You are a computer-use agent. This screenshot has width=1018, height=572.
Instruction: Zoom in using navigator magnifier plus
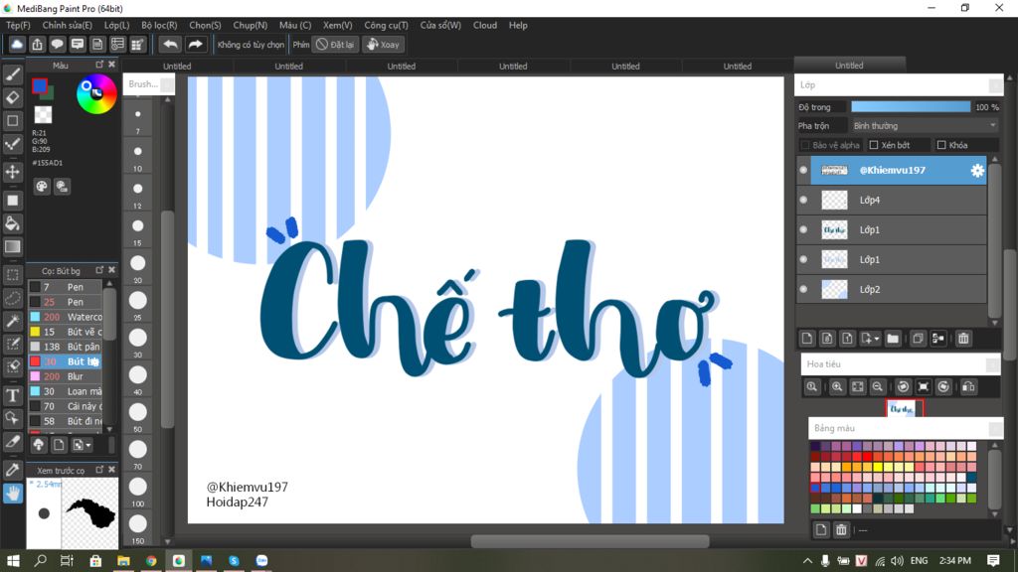tap(837, 387)
